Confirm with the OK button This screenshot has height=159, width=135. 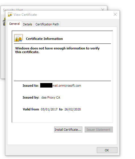107,150
